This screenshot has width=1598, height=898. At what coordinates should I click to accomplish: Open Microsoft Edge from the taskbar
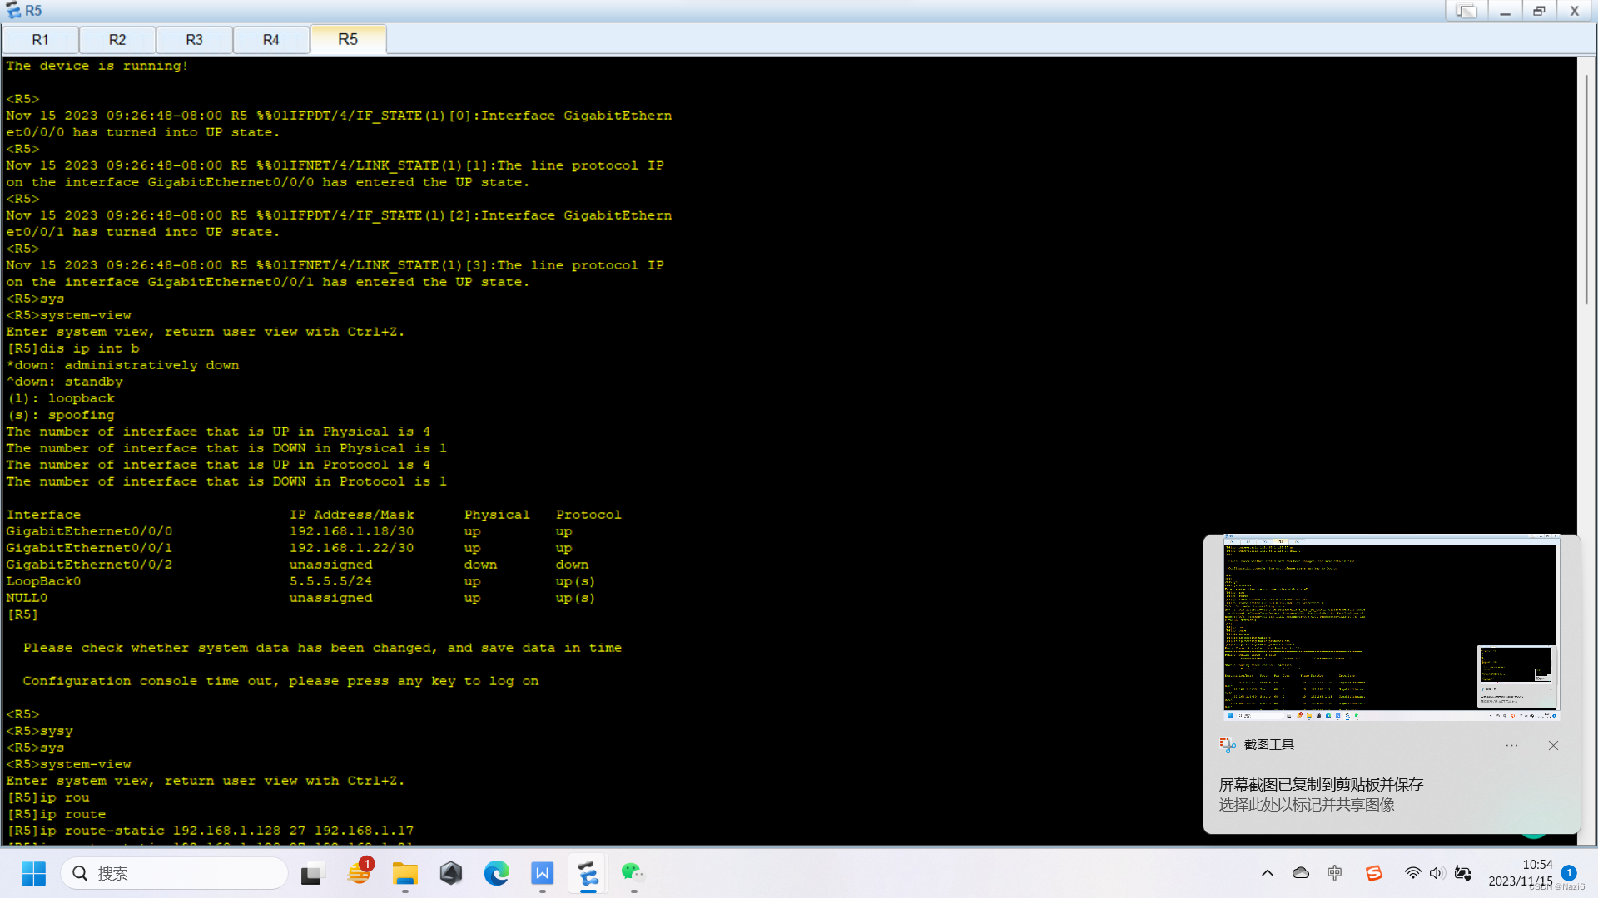497,873
